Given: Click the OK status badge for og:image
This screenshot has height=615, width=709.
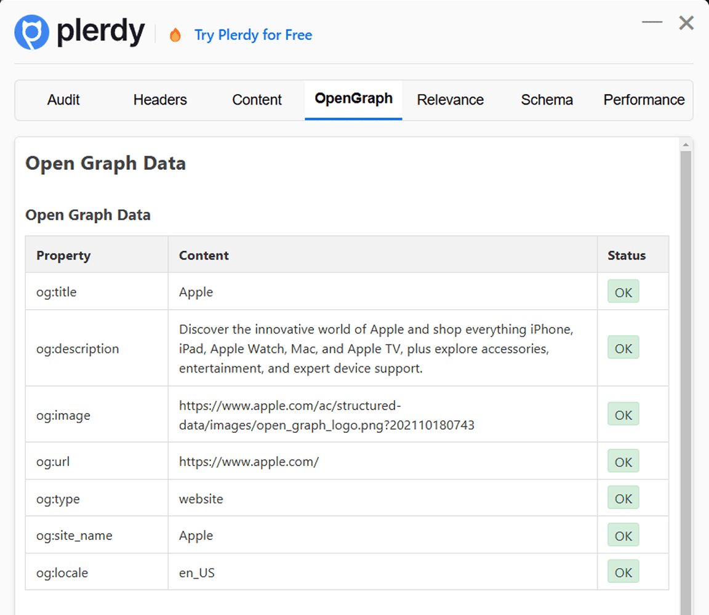Looking at the screenshot, I should click(623, 414).
